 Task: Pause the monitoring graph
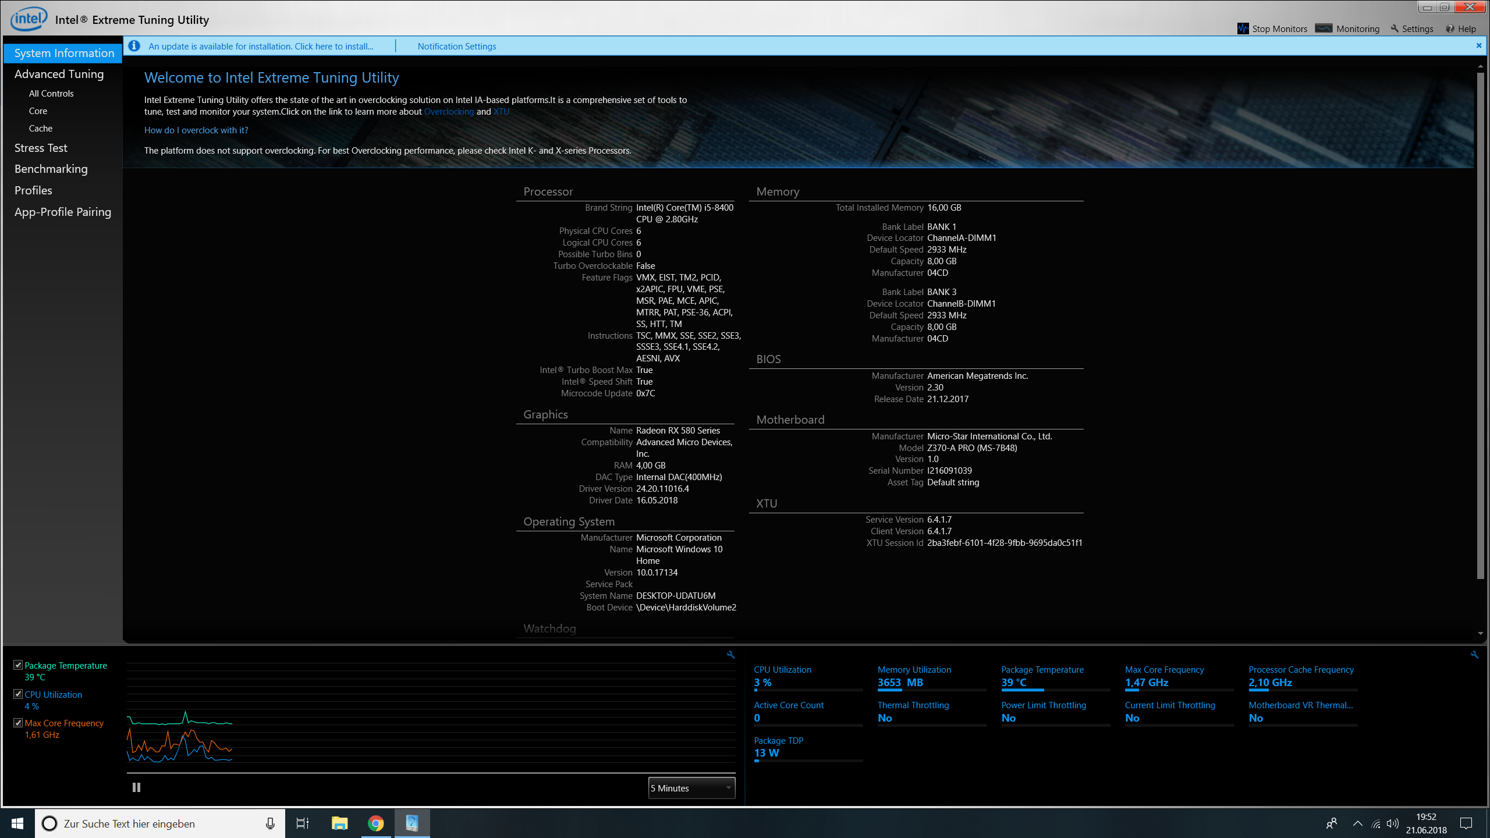[x=136, y=787]
